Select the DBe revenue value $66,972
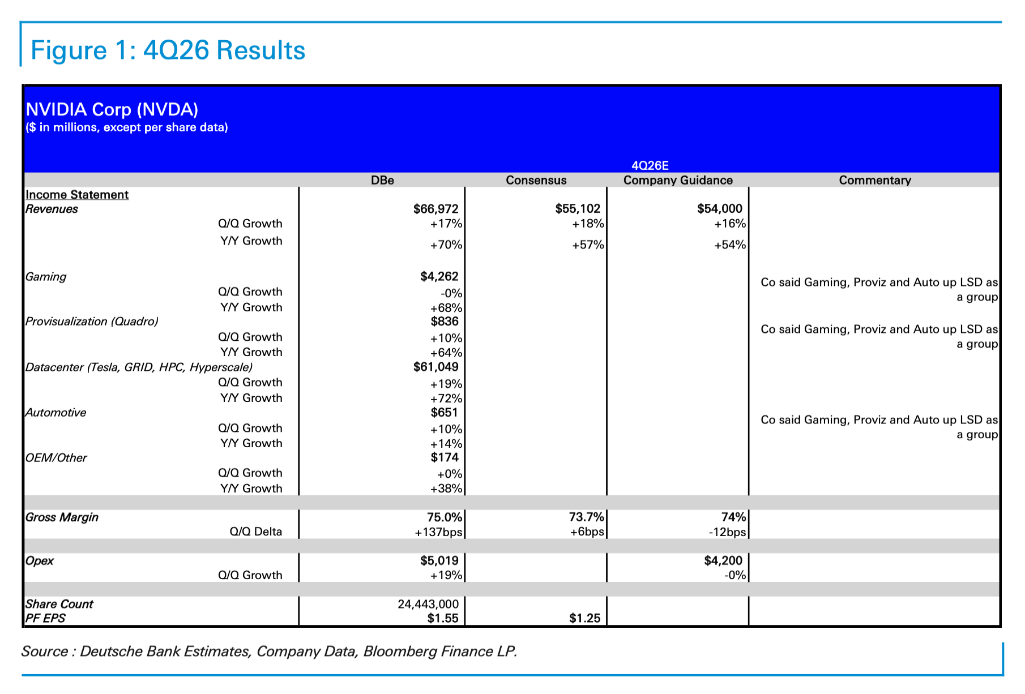Image resolution: width=1025 pixels, height=694 pixels. (x=435, y=209)
